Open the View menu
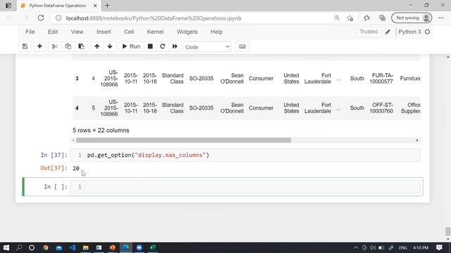Viewport: 451px width, 253px height. point(77,32)
